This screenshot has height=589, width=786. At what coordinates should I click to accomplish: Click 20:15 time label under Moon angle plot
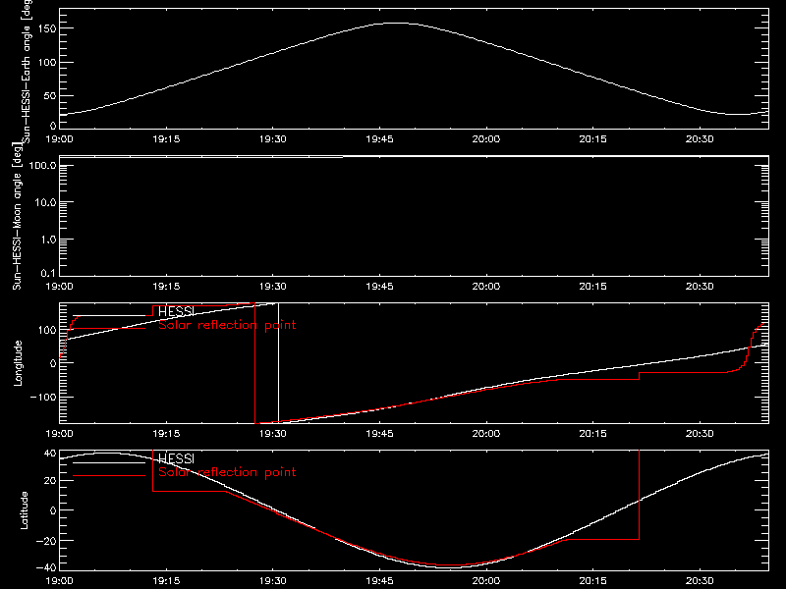pos(592,287)
